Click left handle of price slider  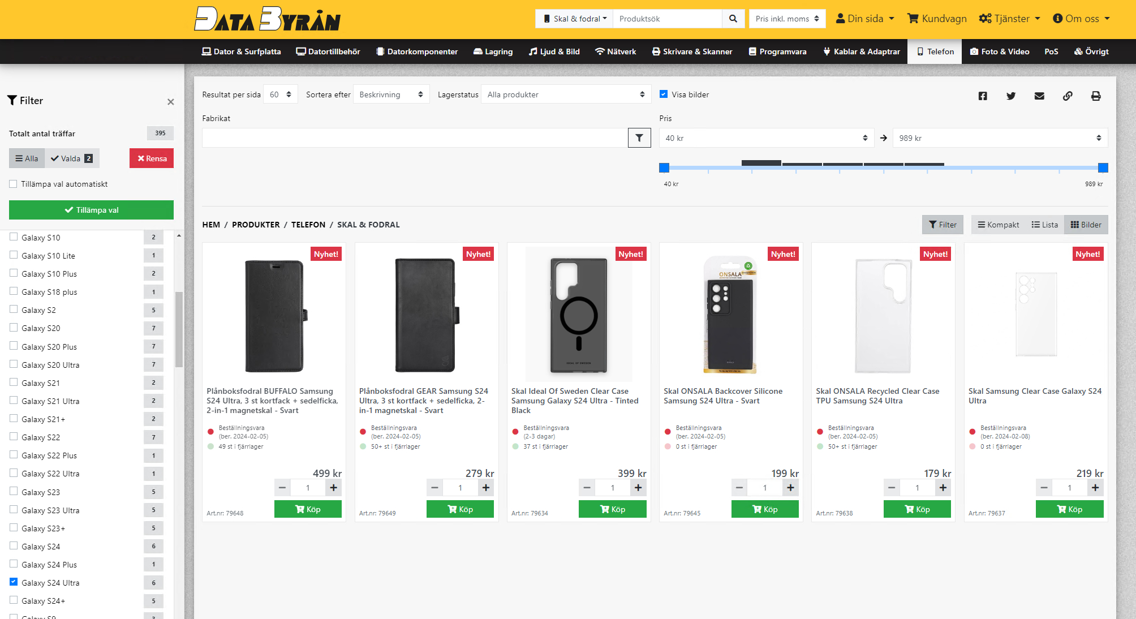pos(664,167)
